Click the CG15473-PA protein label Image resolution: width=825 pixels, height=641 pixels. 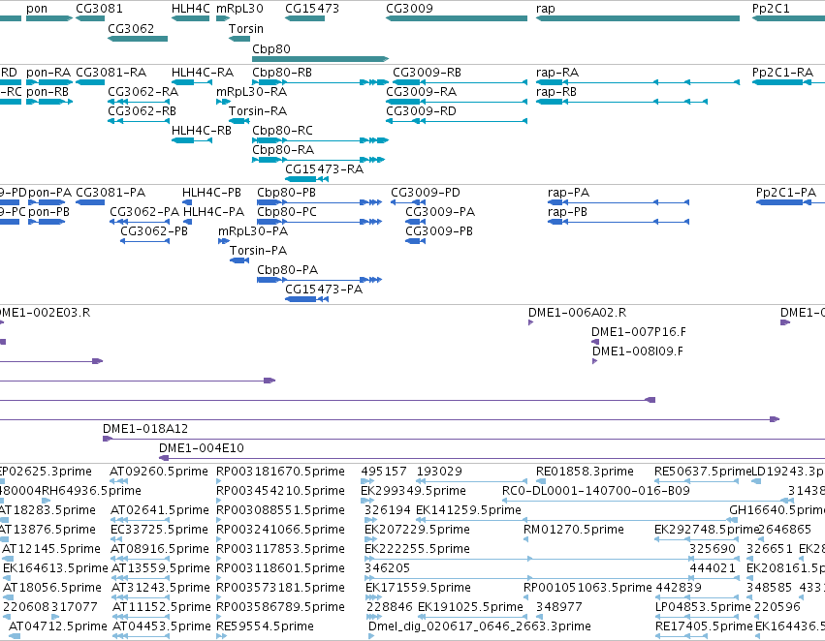(x=324, y=289)
